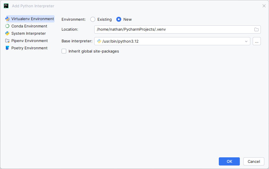Close the dialog with the X button
269x169 pixels.
(264, 6)
